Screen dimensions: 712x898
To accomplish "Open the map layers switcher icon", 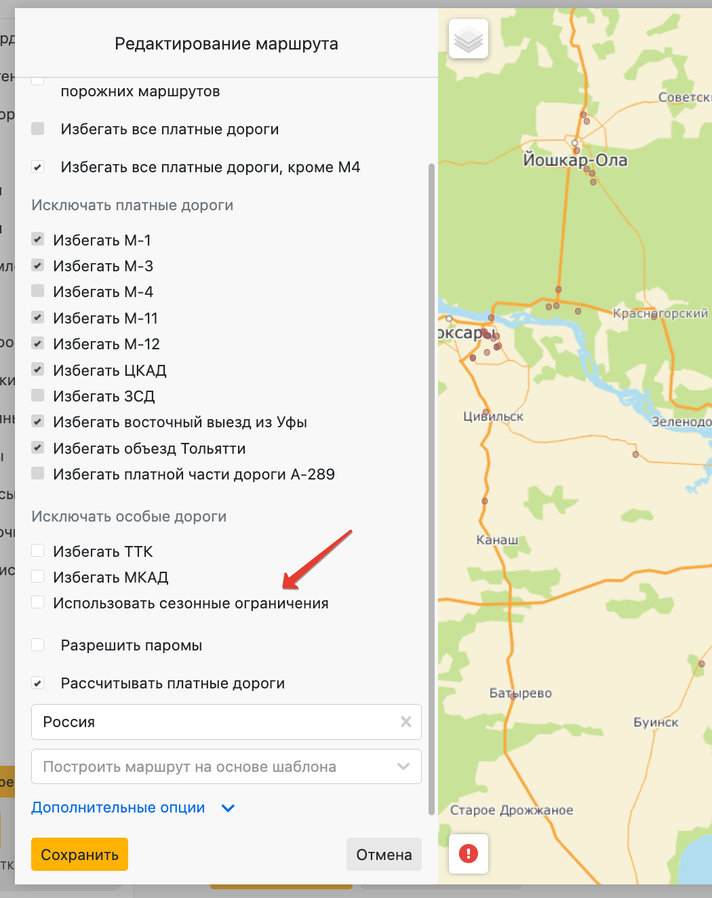I will [469, 39].
